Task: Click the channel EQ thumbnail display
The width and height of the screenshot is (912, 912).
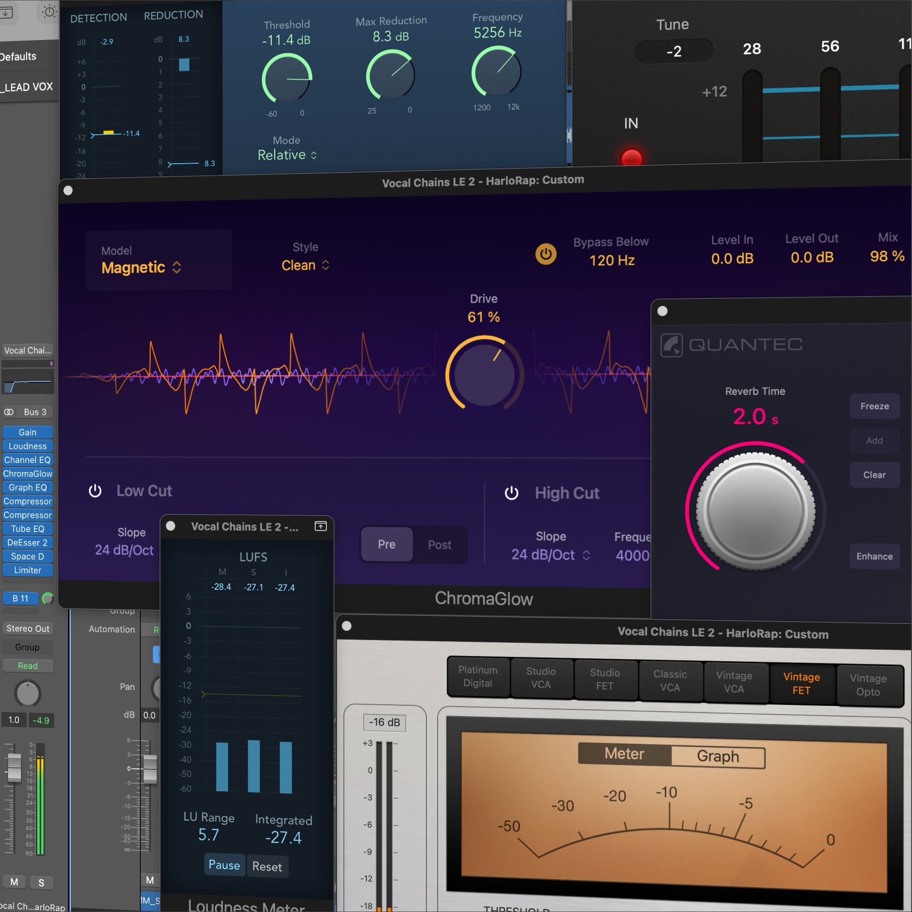Action: 28,381
